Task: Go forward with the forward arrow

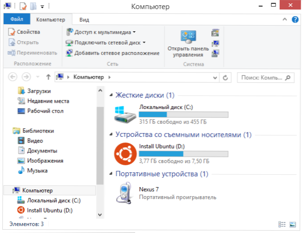Action: (x=26, y=77)
